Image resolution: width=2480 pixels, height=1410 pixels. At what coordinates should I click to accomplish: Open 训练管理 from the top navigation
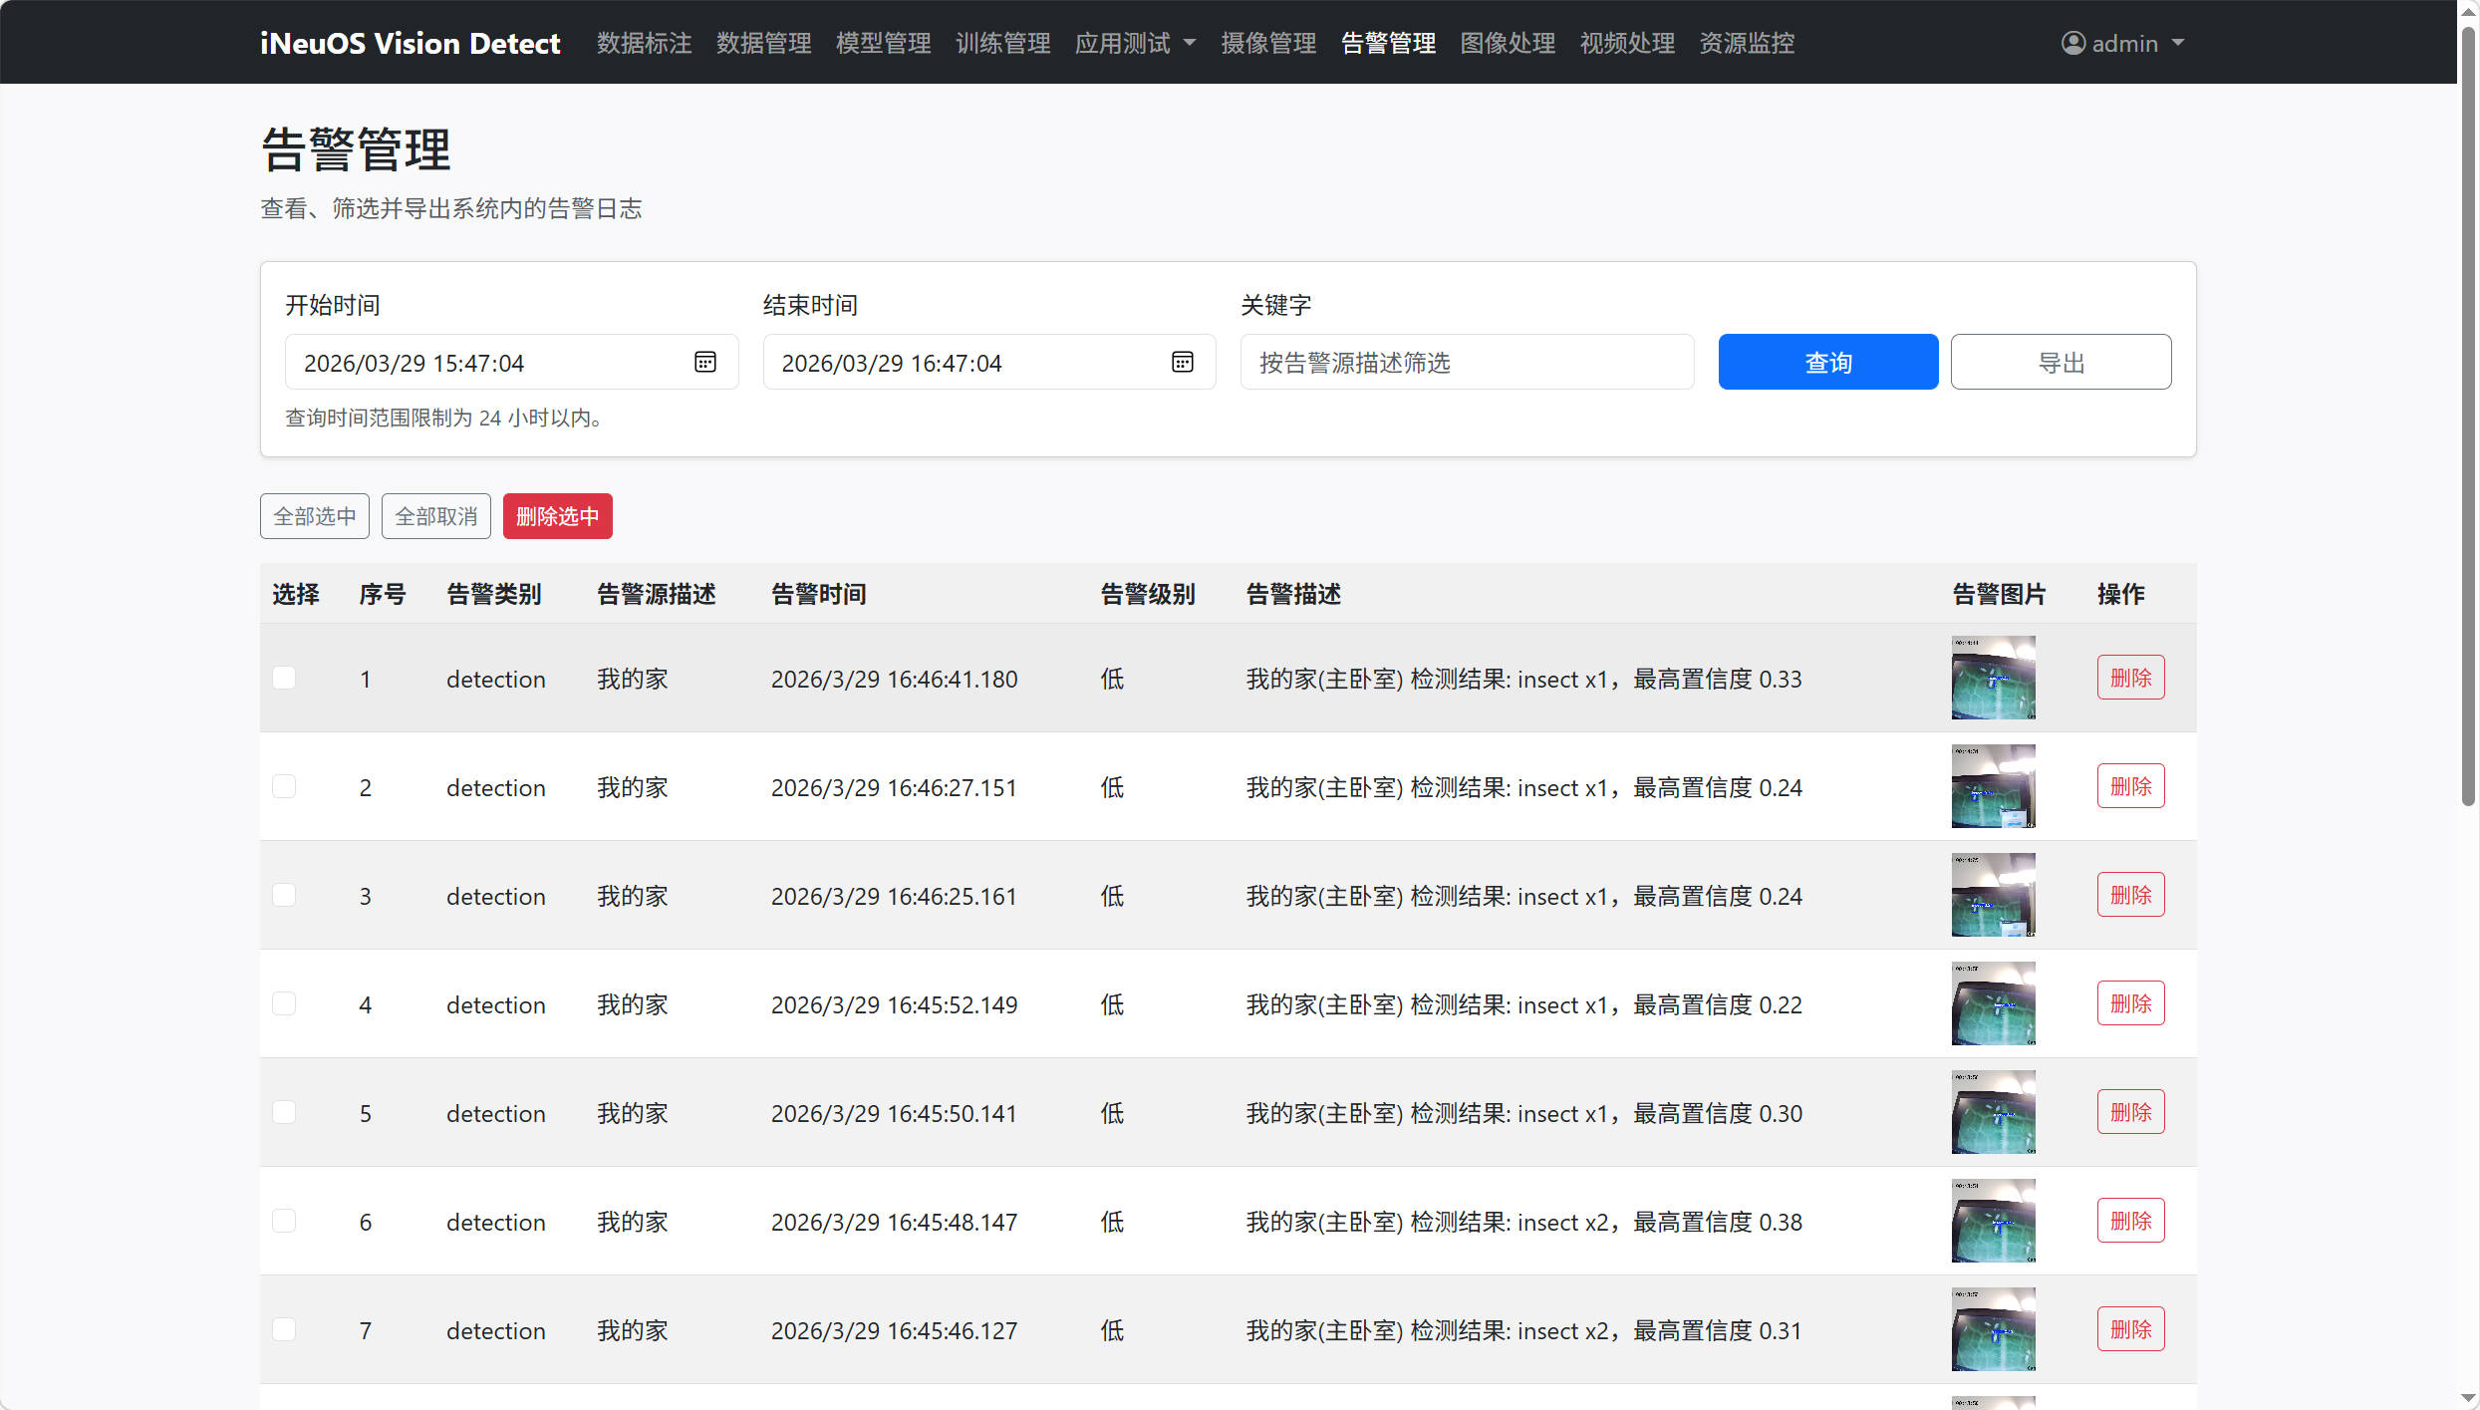[1002, 43]
